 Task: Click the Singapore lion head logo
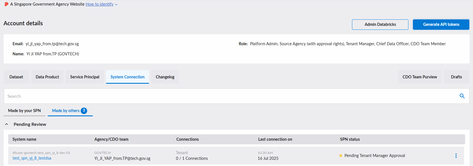[x=6, y=4]
